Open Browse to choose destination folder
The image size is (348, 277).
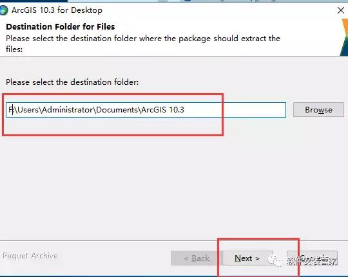(x=318, y=110)
